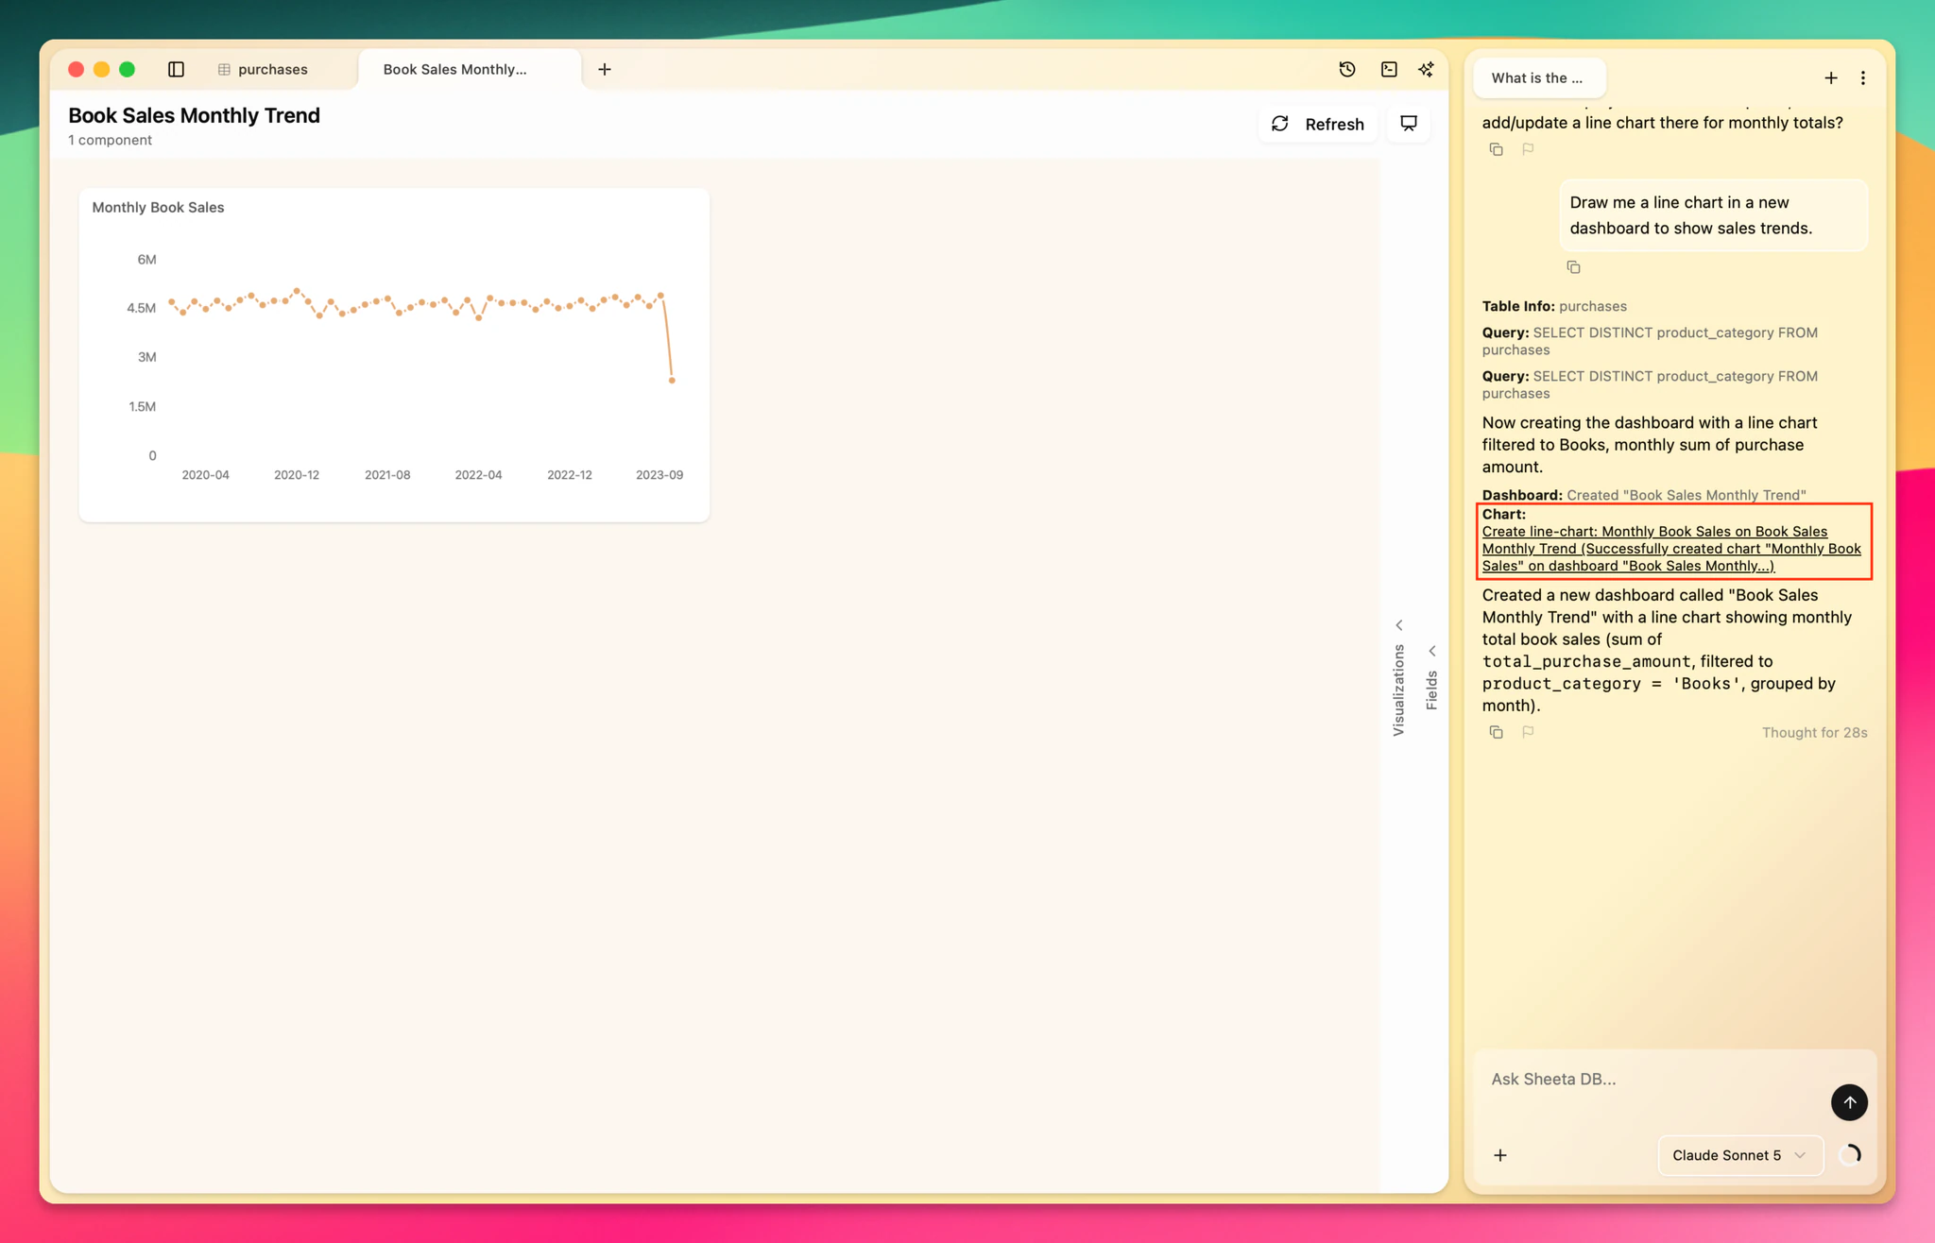Copy the earlier assistant message near top

coord(1496,149)
